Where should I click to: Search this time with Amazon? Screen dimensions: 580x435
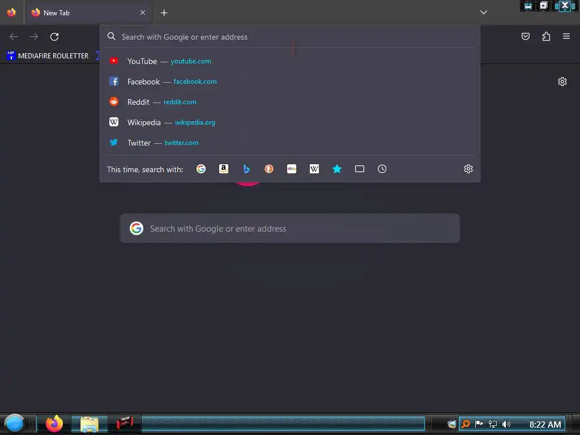pos(223,169)
